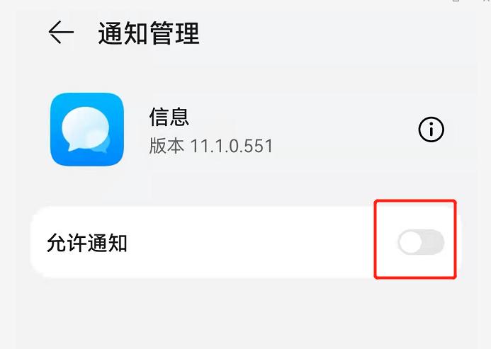The width and height of the screenshot is (491, 349).
Task: Tap the blue Messages app icon
Action: pos(87,129)
